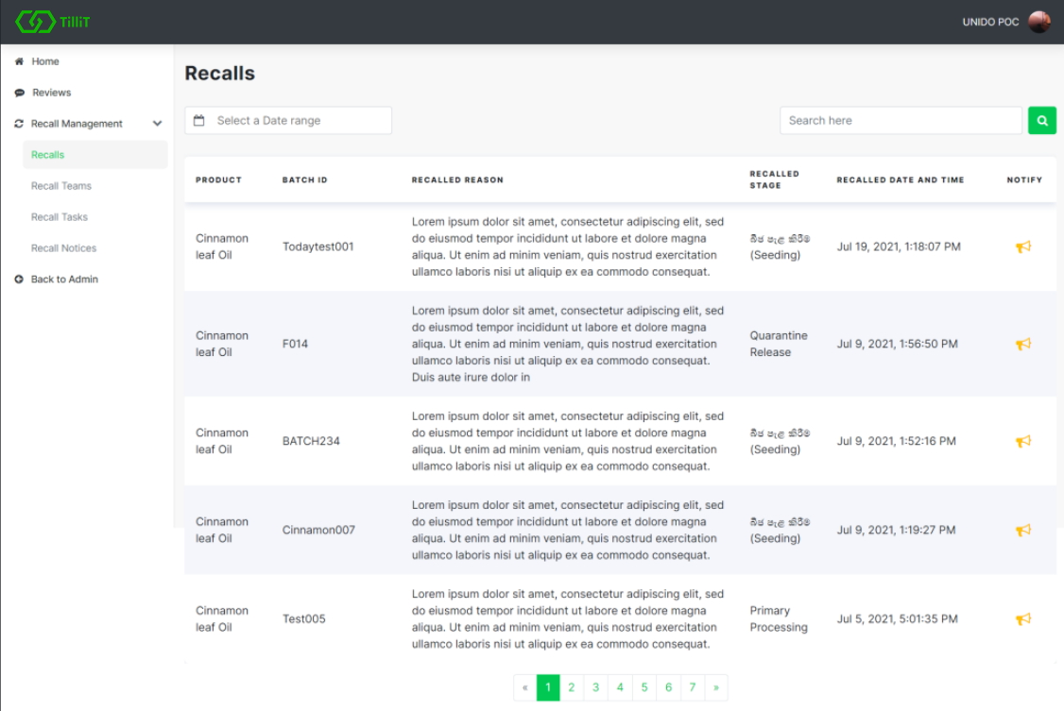
Task: Click the next page arrow in pagination
Action: (716, 687)
